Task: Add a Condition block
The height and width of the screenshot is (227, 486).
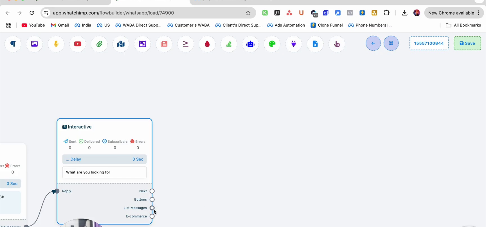Action: coord(186,44)
